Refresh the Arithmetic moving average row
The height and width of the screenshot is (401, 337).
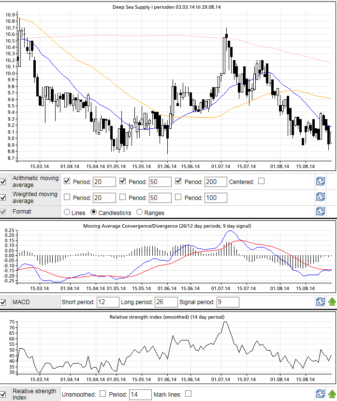320,181
